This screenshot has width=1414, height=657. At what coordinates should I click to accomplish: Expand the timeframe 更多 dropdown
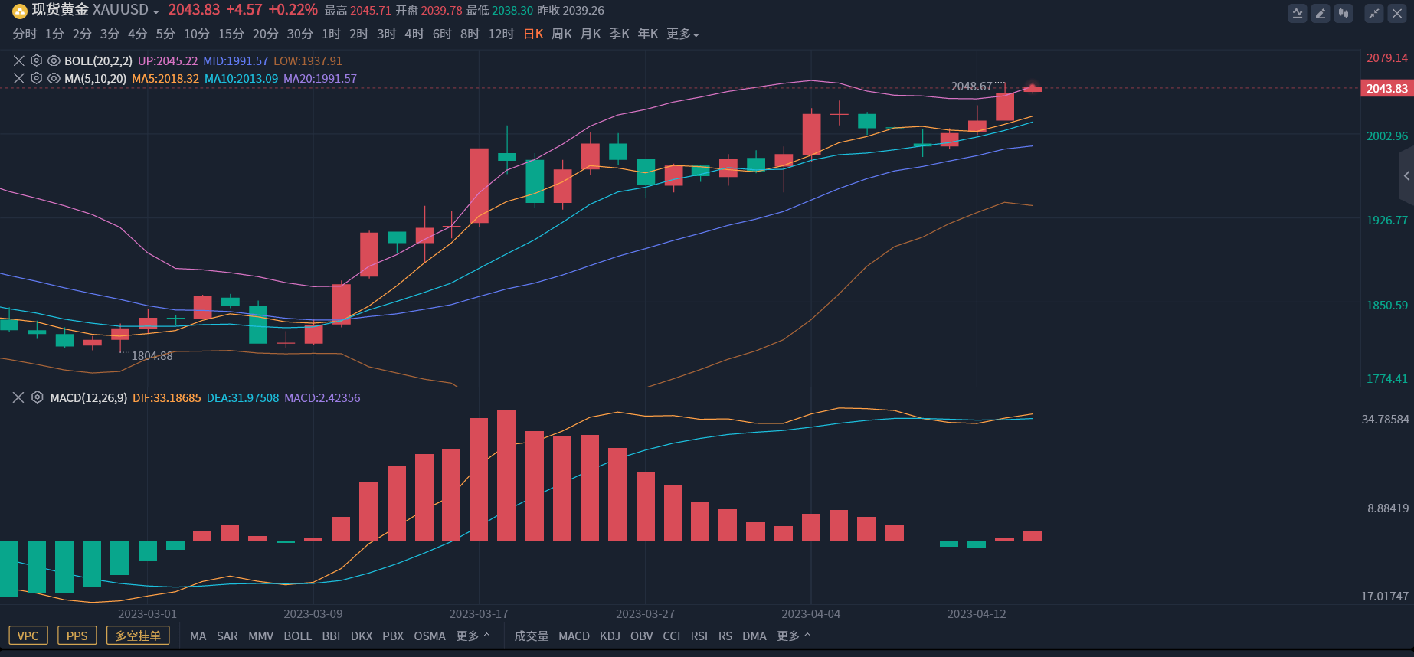[x=682, y=34]
